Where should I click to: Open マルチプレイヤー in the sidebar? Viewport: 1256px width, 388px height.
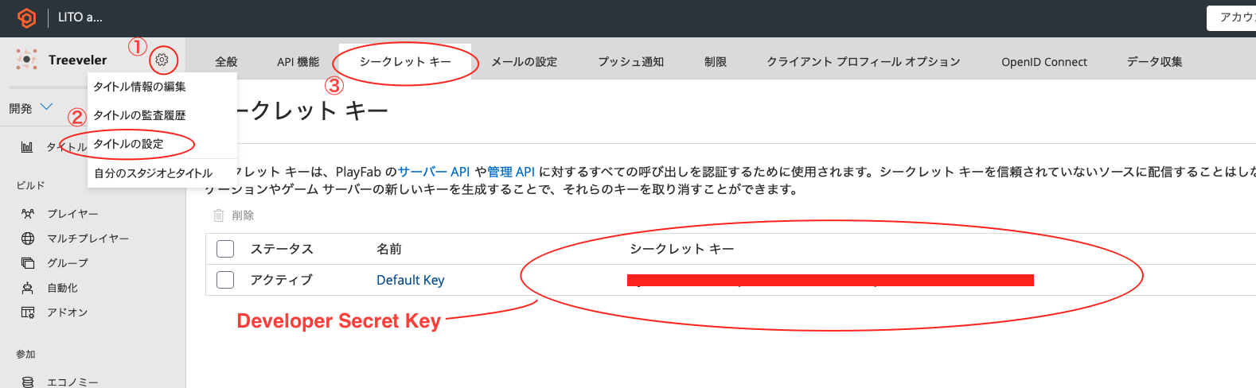[88, 239]
